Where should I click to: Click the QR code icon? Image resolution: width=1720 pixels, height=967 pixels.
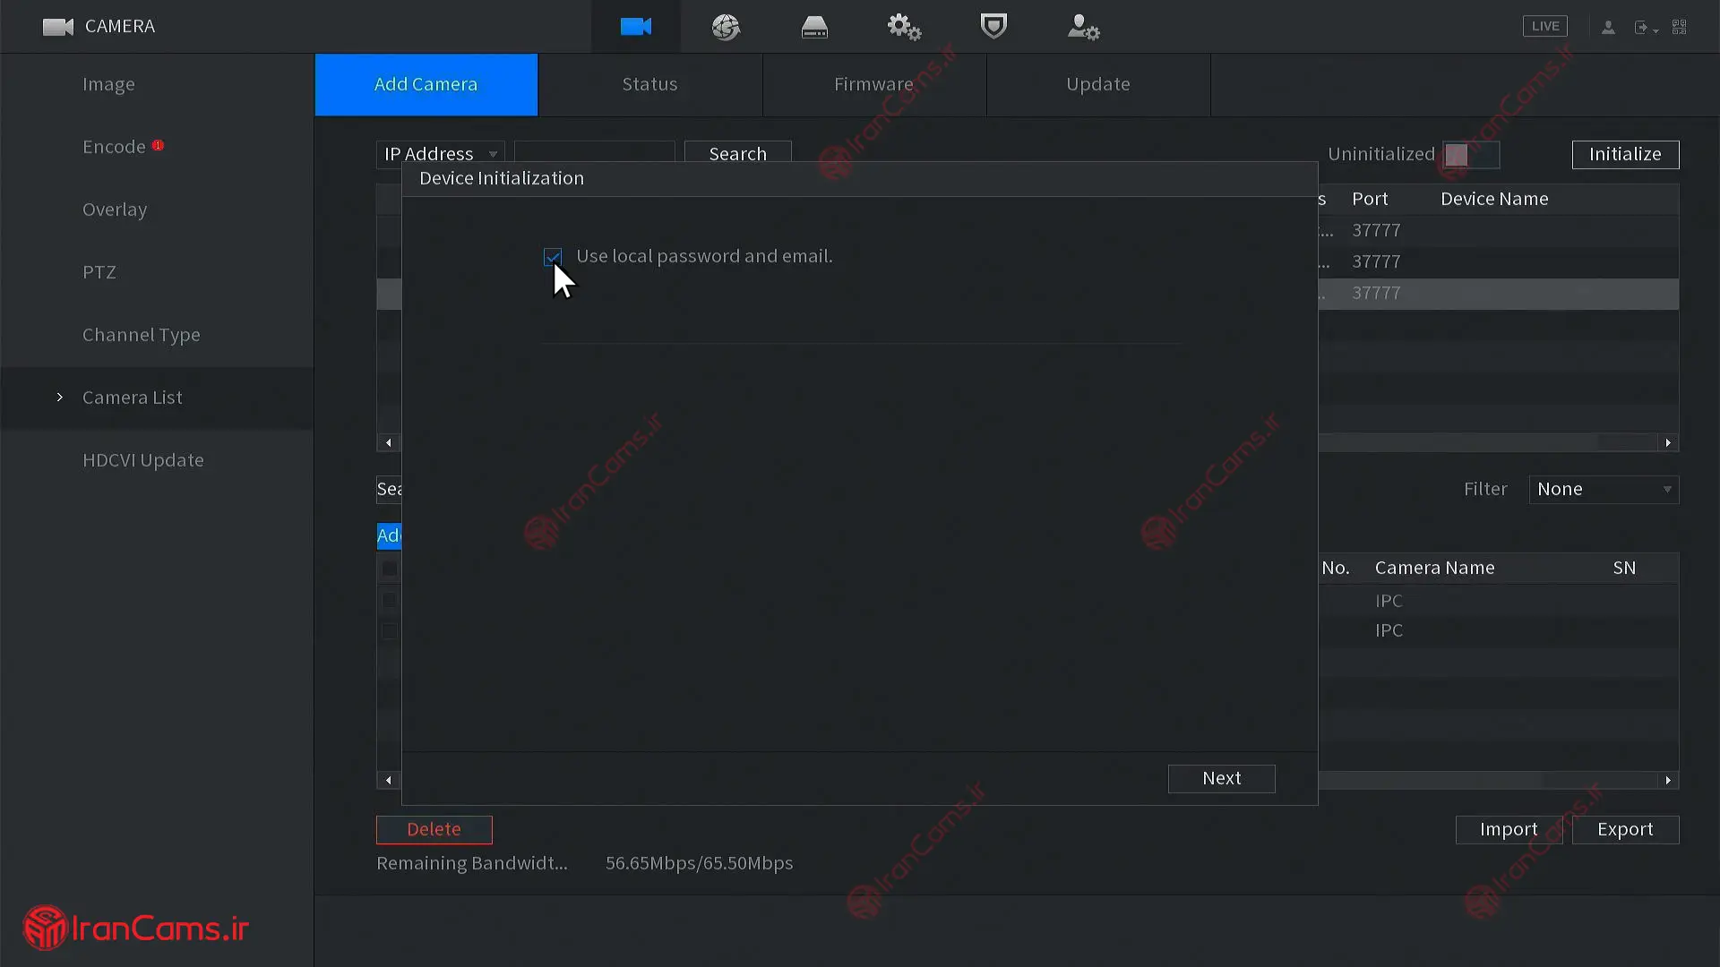pyautogui.click(x=1680, y=27)
